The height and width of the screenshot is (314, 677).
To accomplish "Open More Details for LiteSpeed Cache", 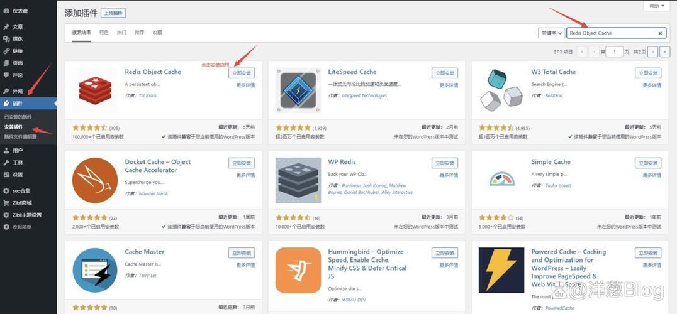I will (x=449, y=85).
